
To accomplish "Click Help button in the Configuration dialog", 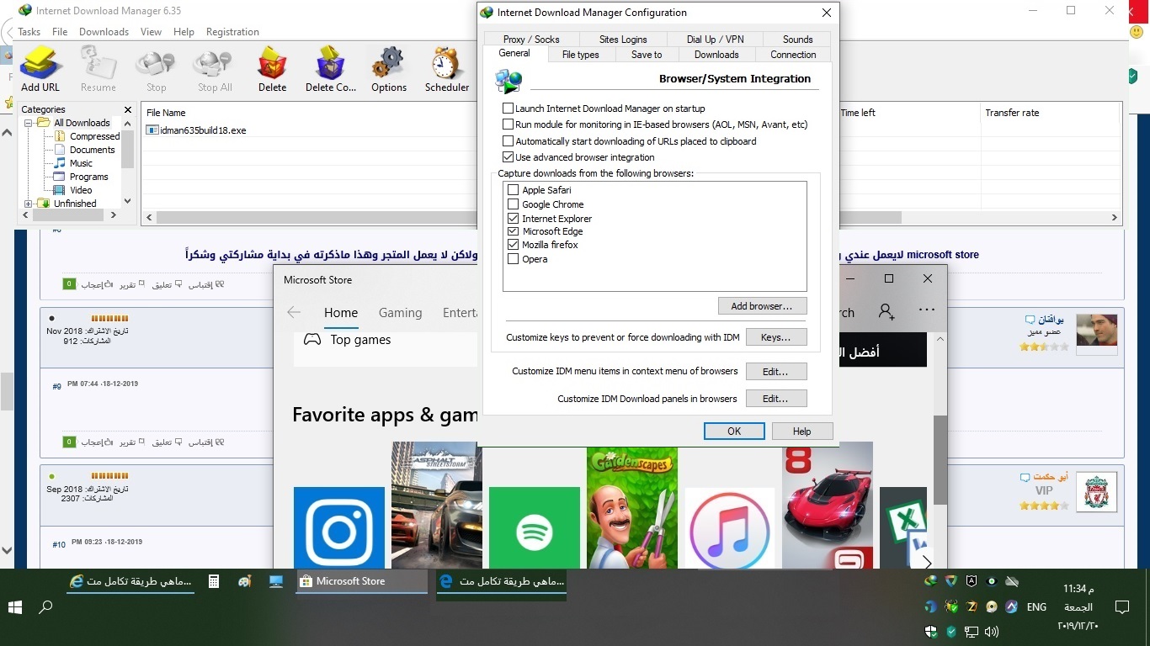I will (801, 432).
